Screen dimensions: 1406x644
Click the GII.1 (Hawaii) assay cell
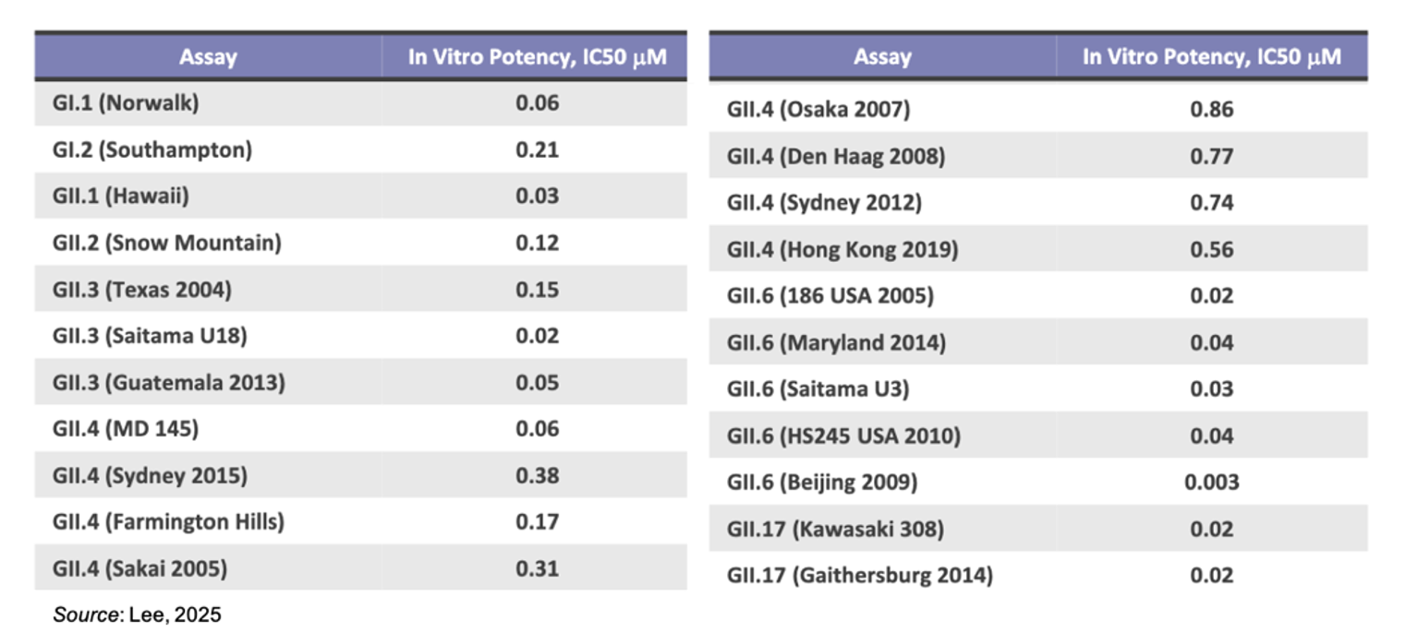121,196
